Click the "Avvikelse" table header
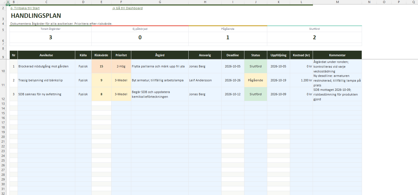 [47, 55]
